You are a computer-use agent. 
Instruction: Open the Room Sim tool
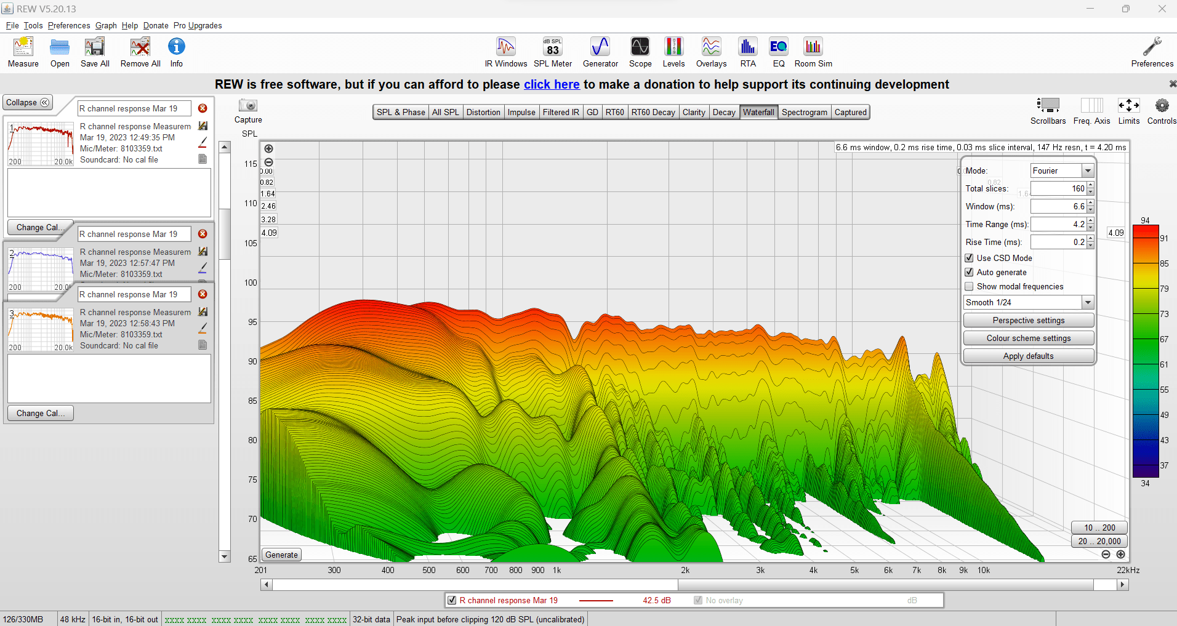[813, 52]
